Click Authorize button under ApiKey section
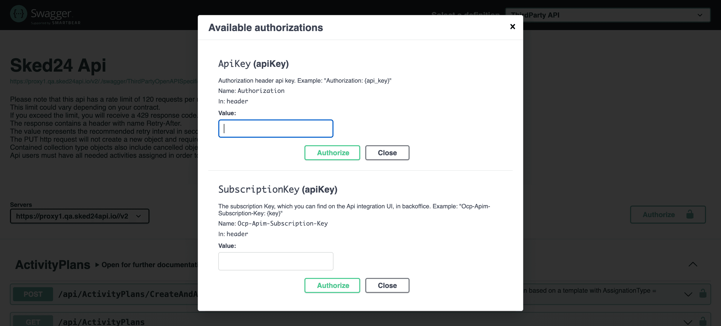The image size is (721, 326). (332, 152)
